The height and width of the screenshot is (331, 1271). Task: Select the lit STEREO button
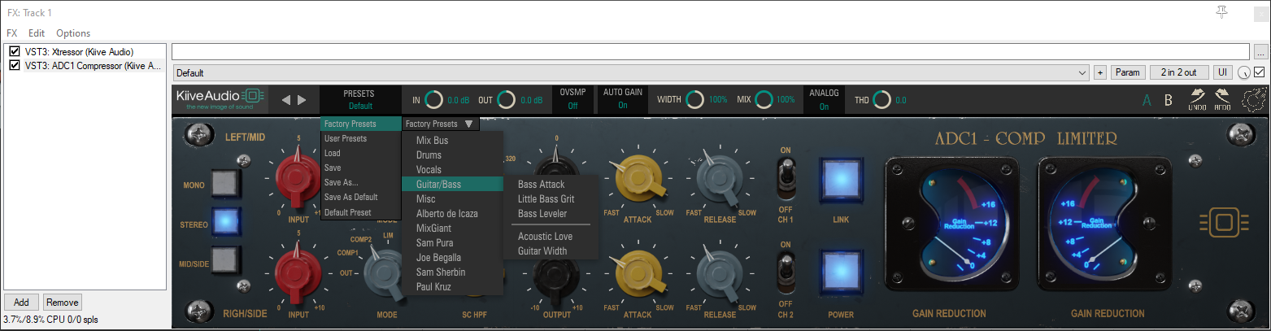click(227, 223)
